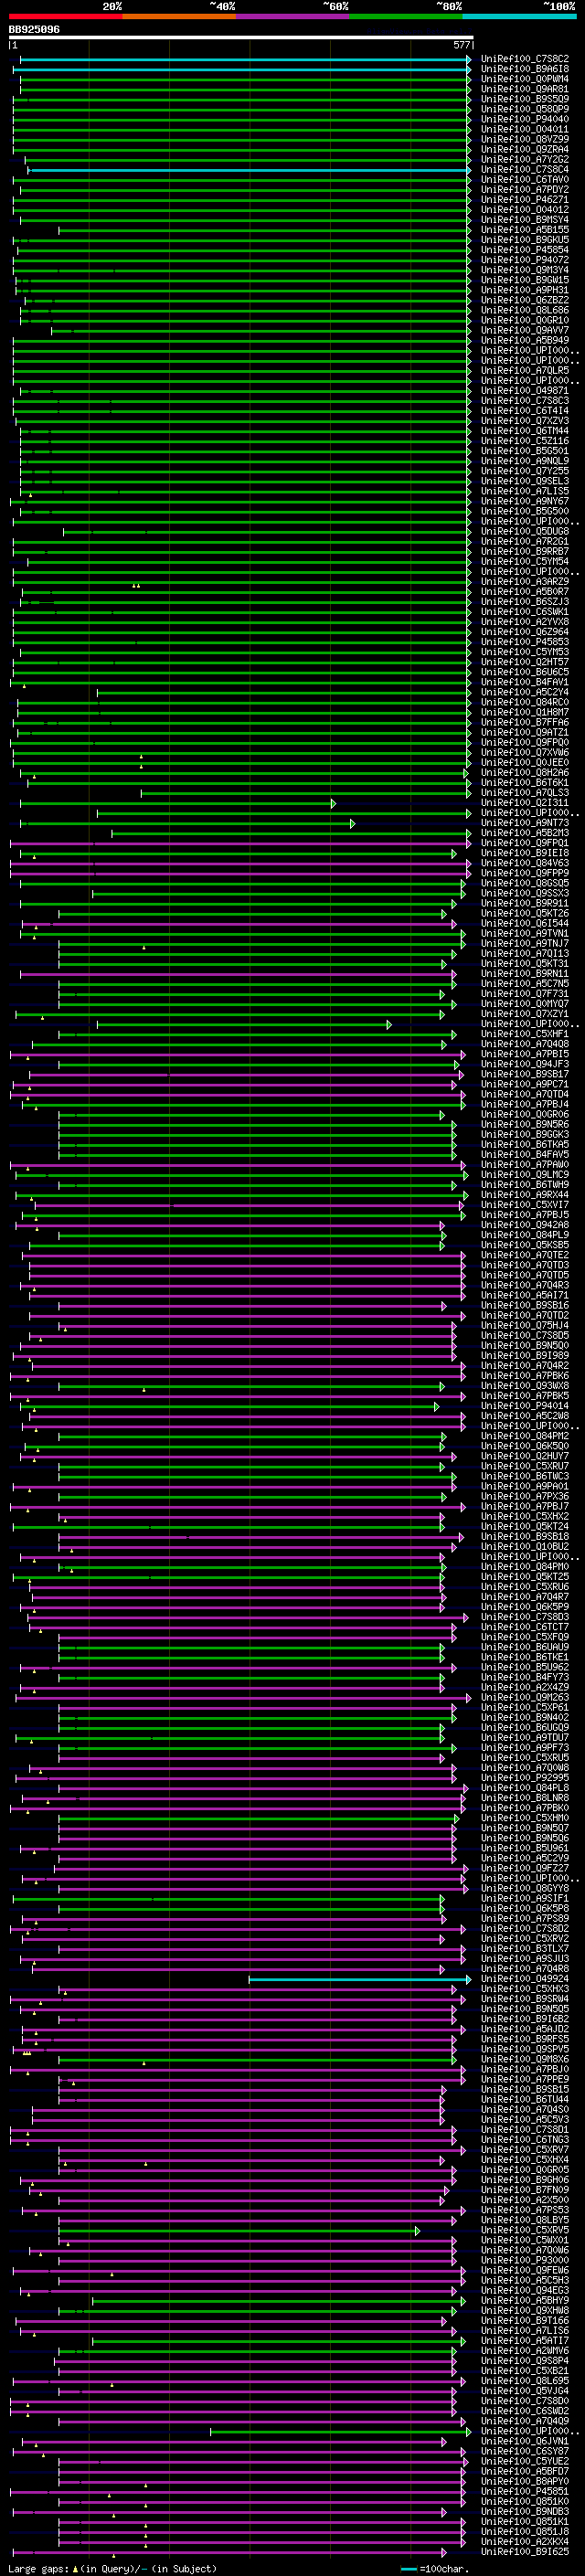Viewport: 585px width, 2576px height.
Task: Select label UniRef100_B7FN09
Action: (x=525, y=2191)
